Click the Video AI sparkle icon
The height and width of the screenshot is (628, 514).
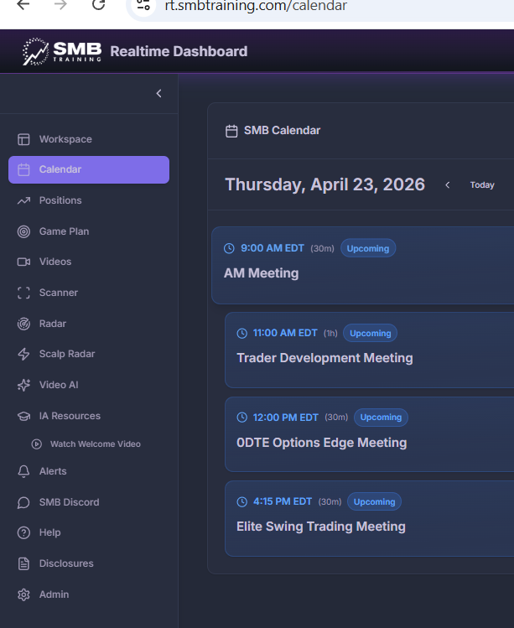coord(23,385)
